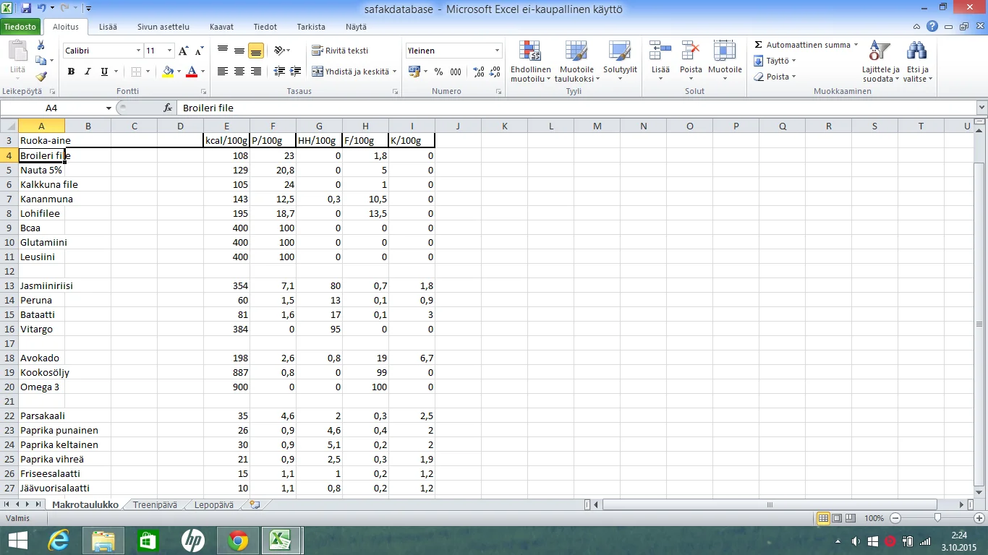Click the Solutyylit cell styles button
The width and height of the screenshot is (988, 555).
[620, 62]
